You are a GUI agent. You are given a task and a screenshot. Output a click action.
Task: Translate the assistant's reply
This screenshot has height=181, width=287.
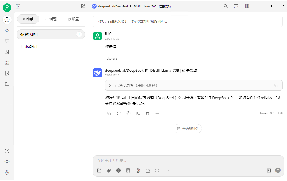pyautogui.click(x=138, y=114)
